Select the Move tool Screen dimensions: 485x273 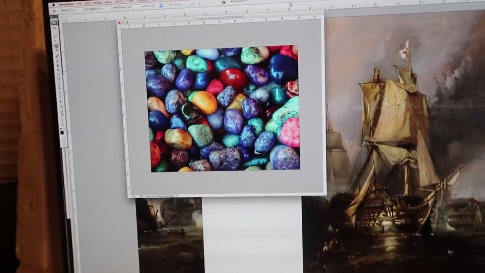click(x=55, y=28)
